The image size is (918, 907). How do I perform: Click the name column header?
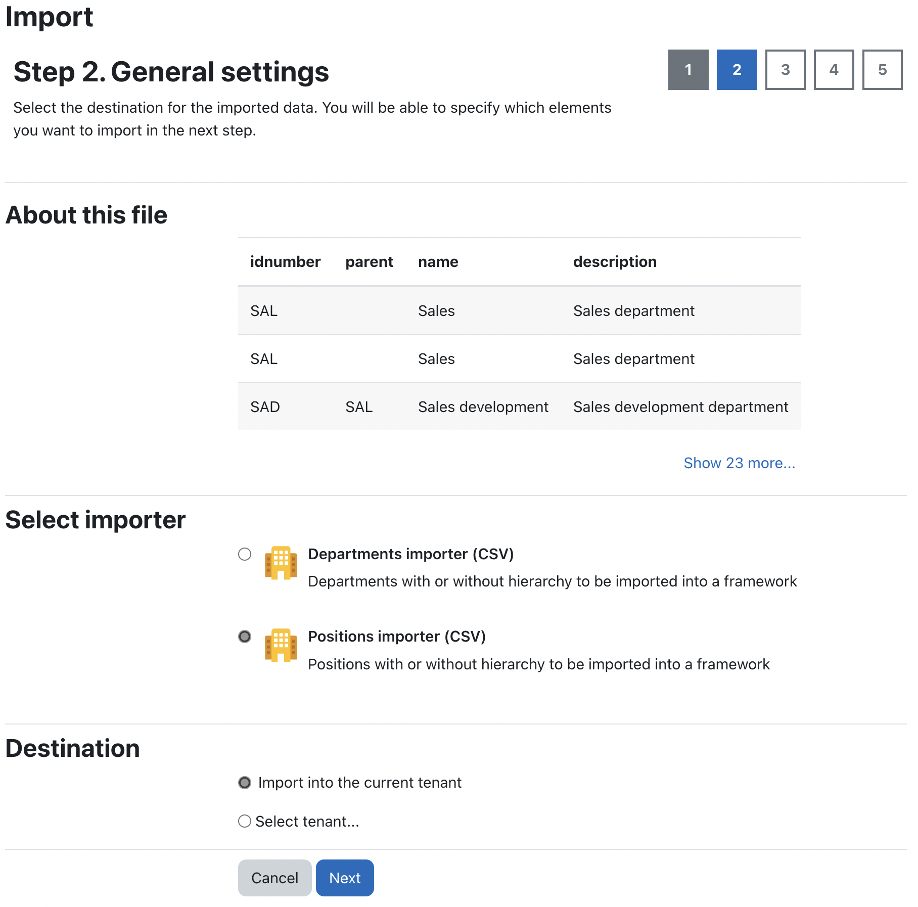tap(438, 262)
